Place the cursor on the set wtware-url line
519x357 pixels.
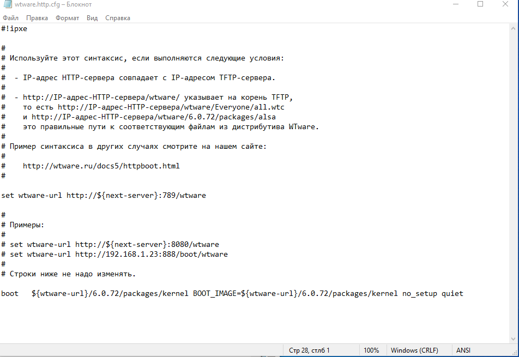pyautogui.click(x=105, y=195)
